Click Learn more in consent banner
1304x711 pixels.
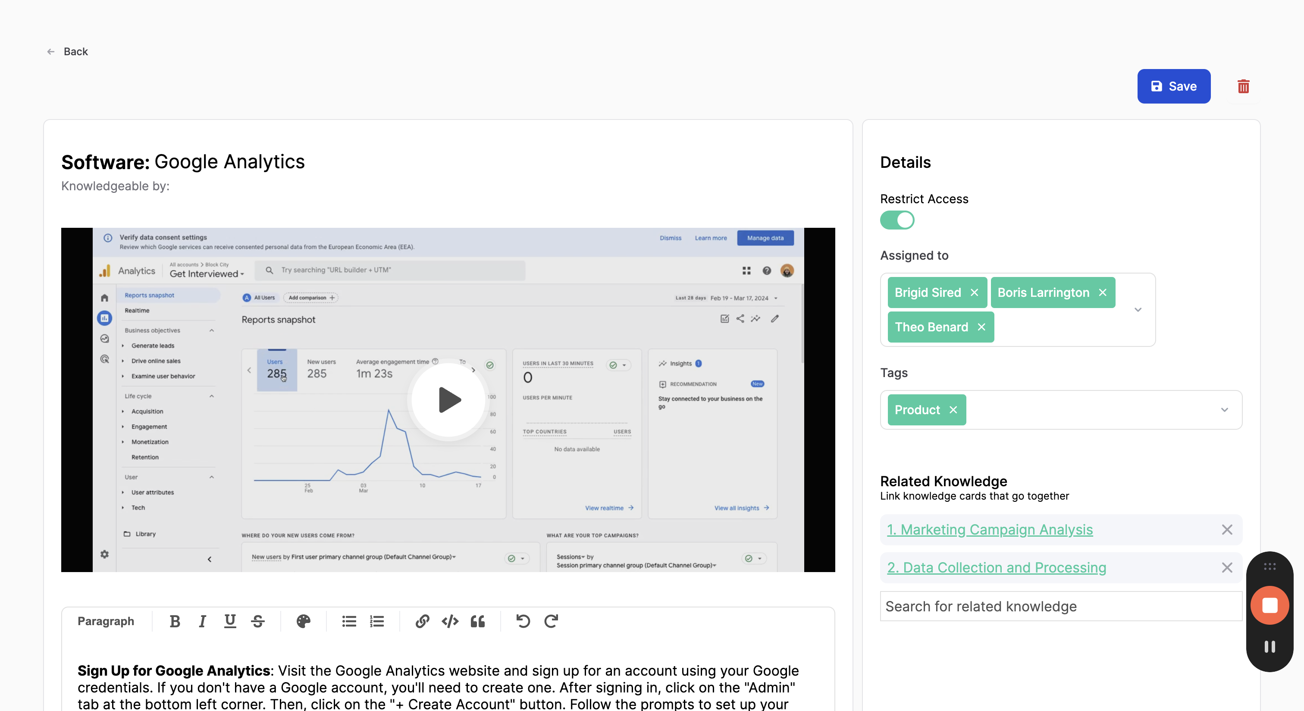[710, 238]
